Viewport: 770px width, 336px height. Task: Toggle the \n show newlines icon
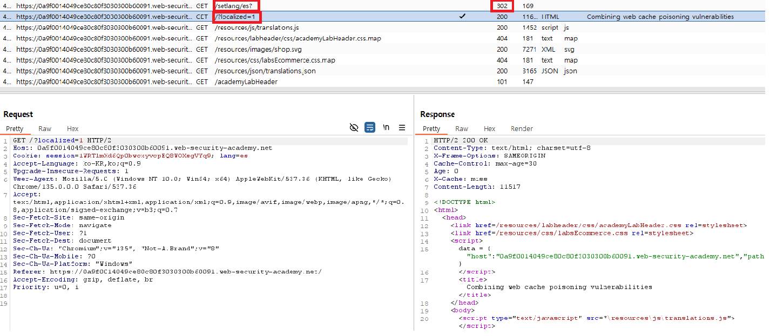click(386, 127)
